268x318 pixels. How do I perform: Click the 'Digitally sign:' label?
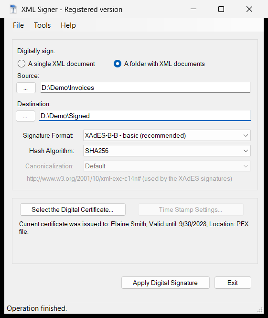pos(36,51)
